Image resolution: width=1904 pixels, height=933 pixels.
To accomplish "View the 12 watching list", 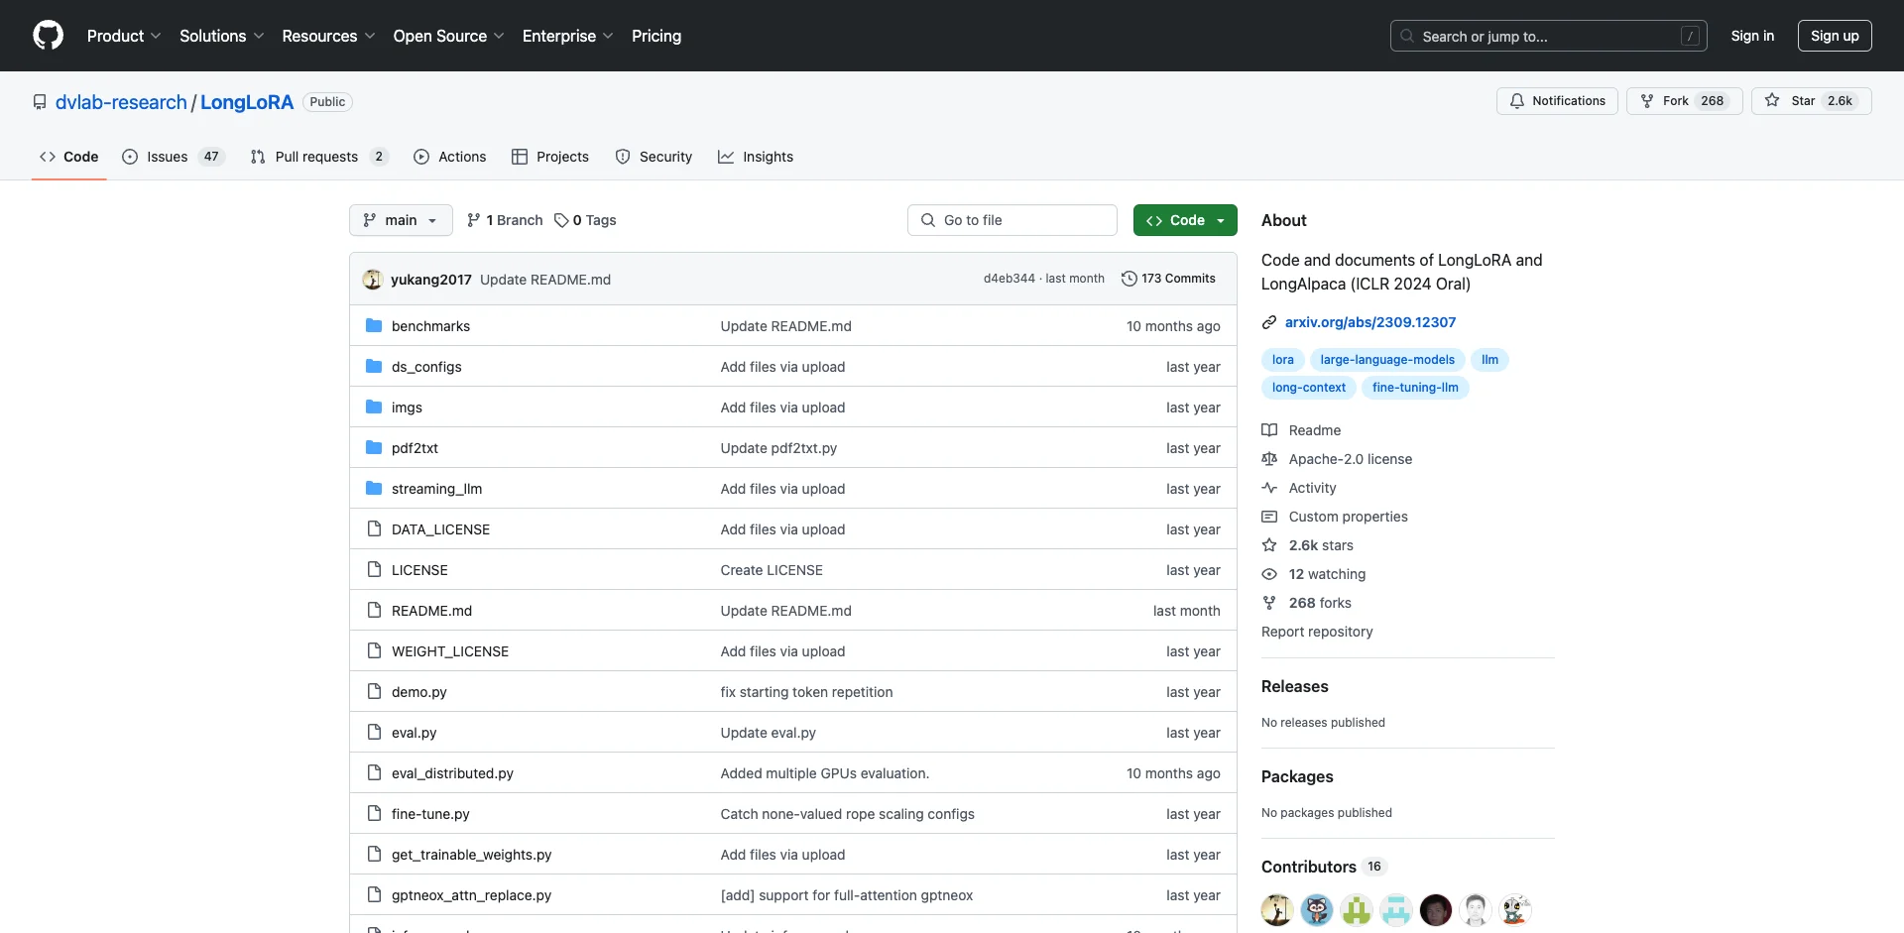I will (x=1314, y=574).
